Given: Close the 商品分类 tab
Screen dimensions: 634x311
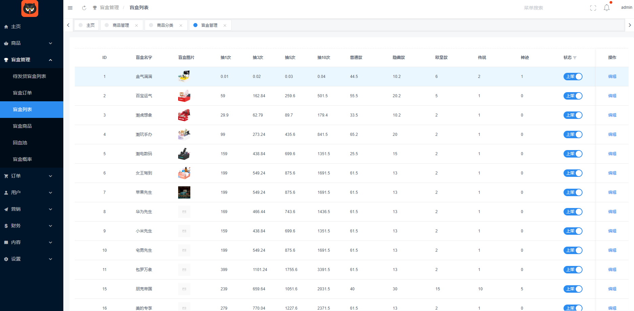Looking at the screenshot, I should tap(181, 25).
